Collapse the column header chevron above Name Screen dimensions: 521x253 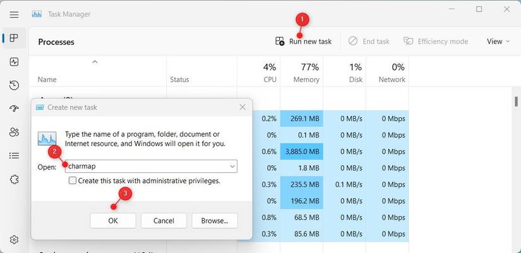click(95, 62)
